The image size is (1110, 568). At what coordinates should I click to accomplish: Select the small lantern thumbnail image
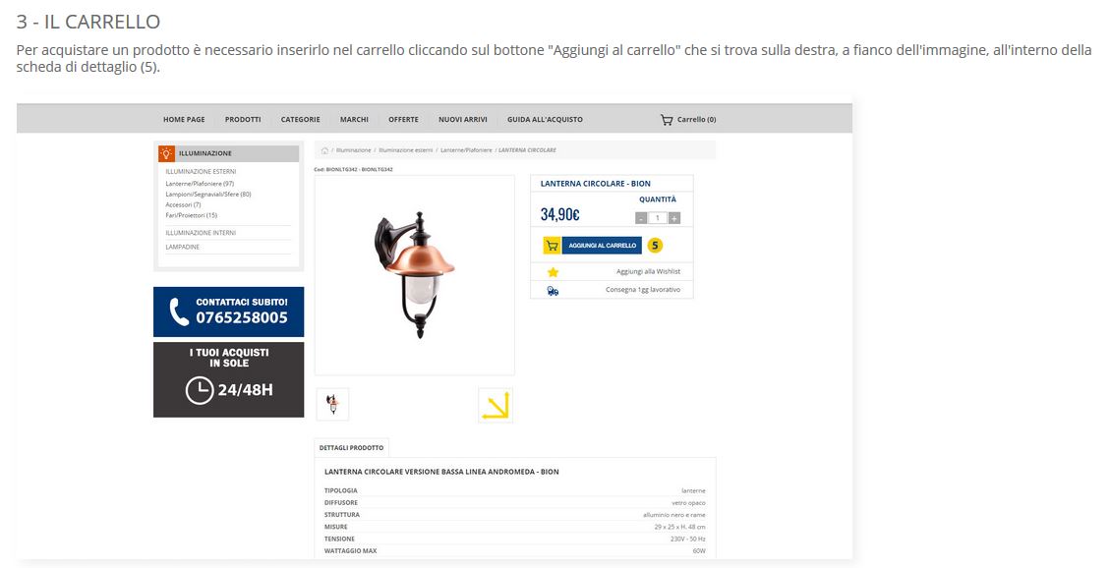[332, 404]
